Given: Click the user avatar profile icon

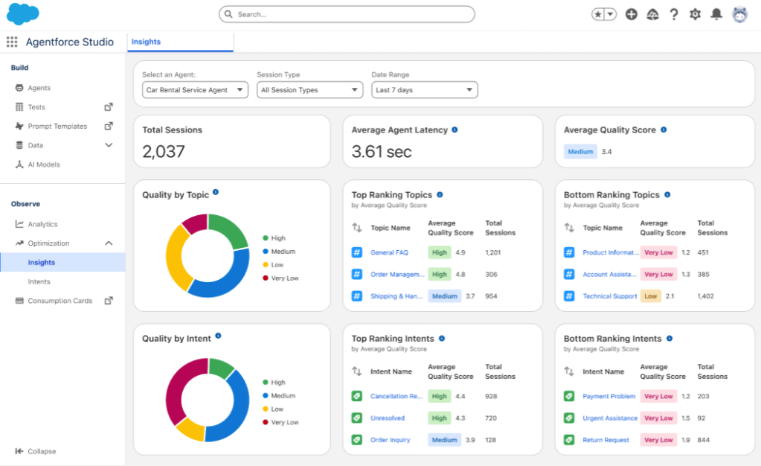Looking at the screenshot, I should point(739,14).
